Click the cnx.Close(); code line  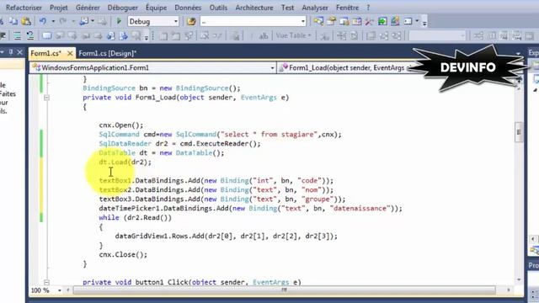pos(123,255)
